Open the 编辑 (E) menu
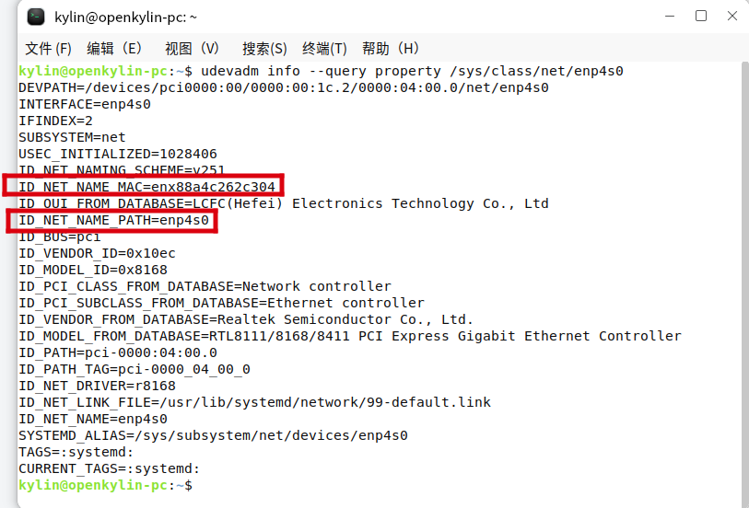The width and height of the screenshot is (749, 508). tap(114, 48)
